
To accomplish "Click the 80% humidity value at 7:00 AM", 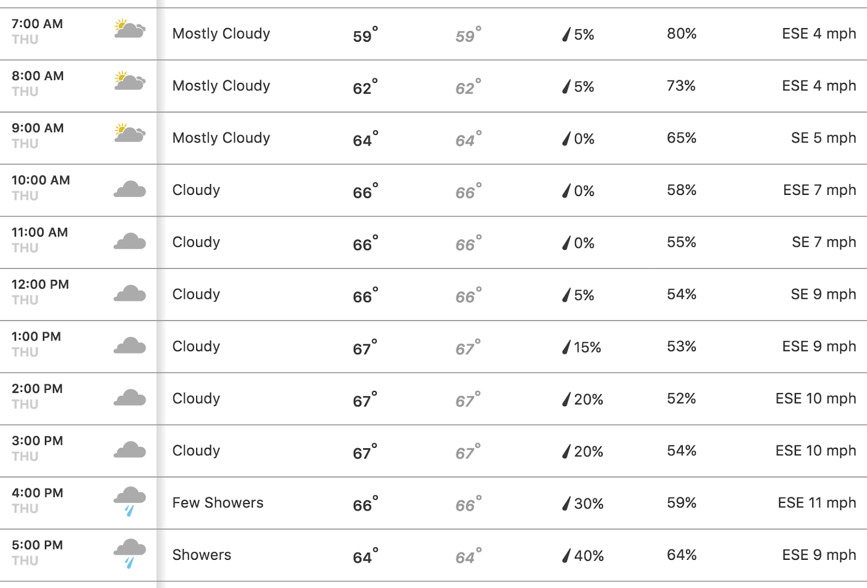I will coord(682,34).
